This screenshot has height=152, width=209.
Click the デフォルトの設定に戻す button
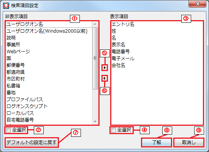coord(32,142)
